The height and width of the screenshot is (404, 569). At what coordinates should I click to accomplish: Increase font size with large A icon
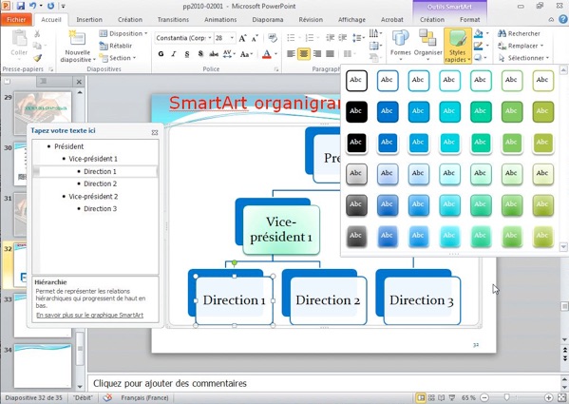pyautogui.click(x=243, y=38)
